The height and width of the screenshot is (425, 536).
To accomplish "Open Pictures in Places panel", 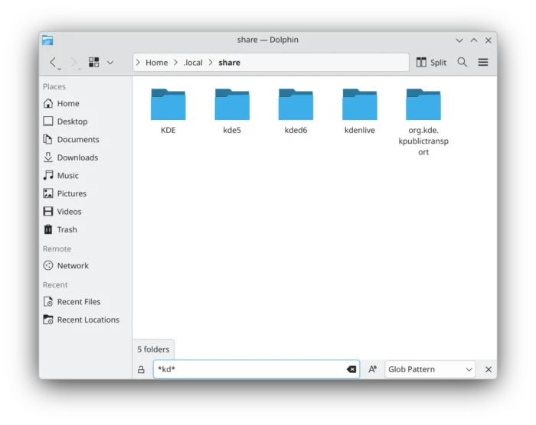I will click(86, 193).
